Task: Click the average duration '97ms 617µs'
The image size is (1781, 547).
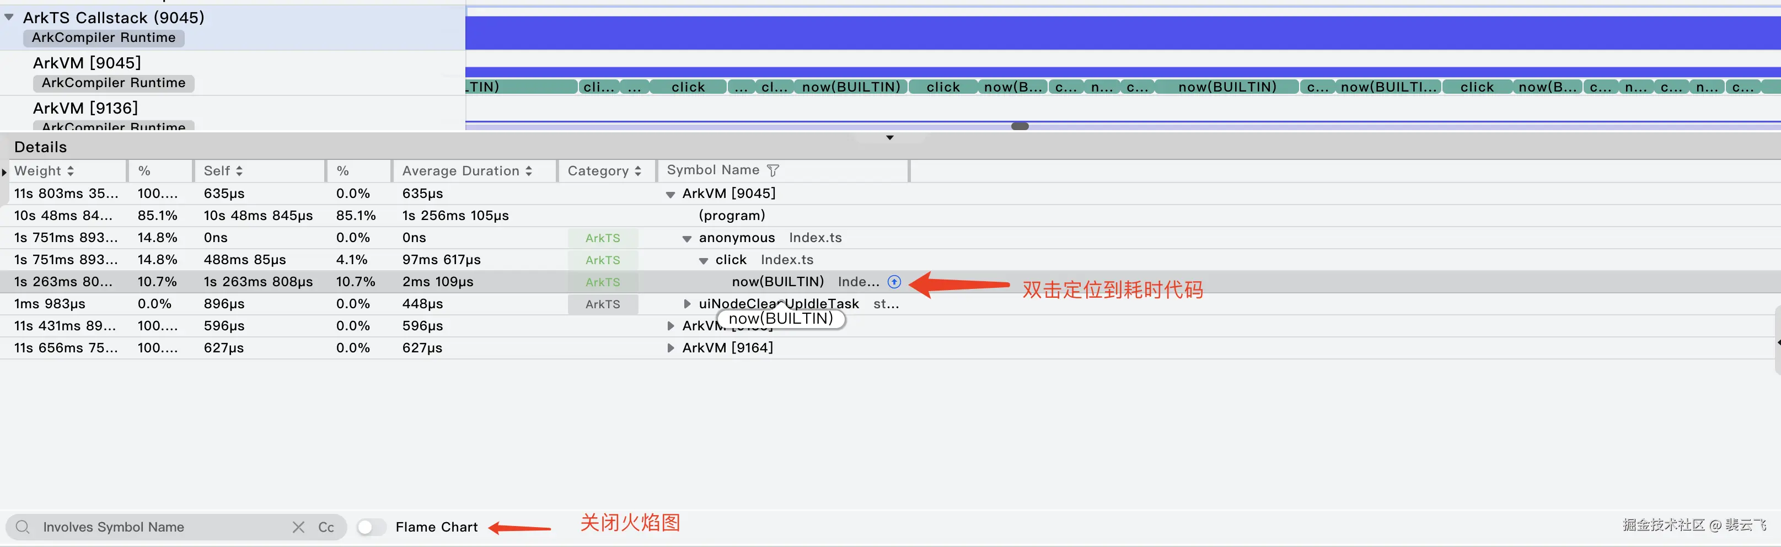Action: pyautogui.click(x=442, y=259)
